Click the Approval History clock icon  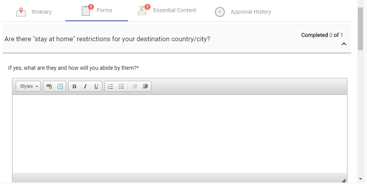220,12
